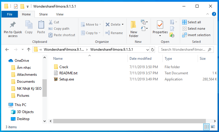Switch to the Share tab
Viewport: 219px width, 132px height.
pyautogui.click(x=43, y=14)
